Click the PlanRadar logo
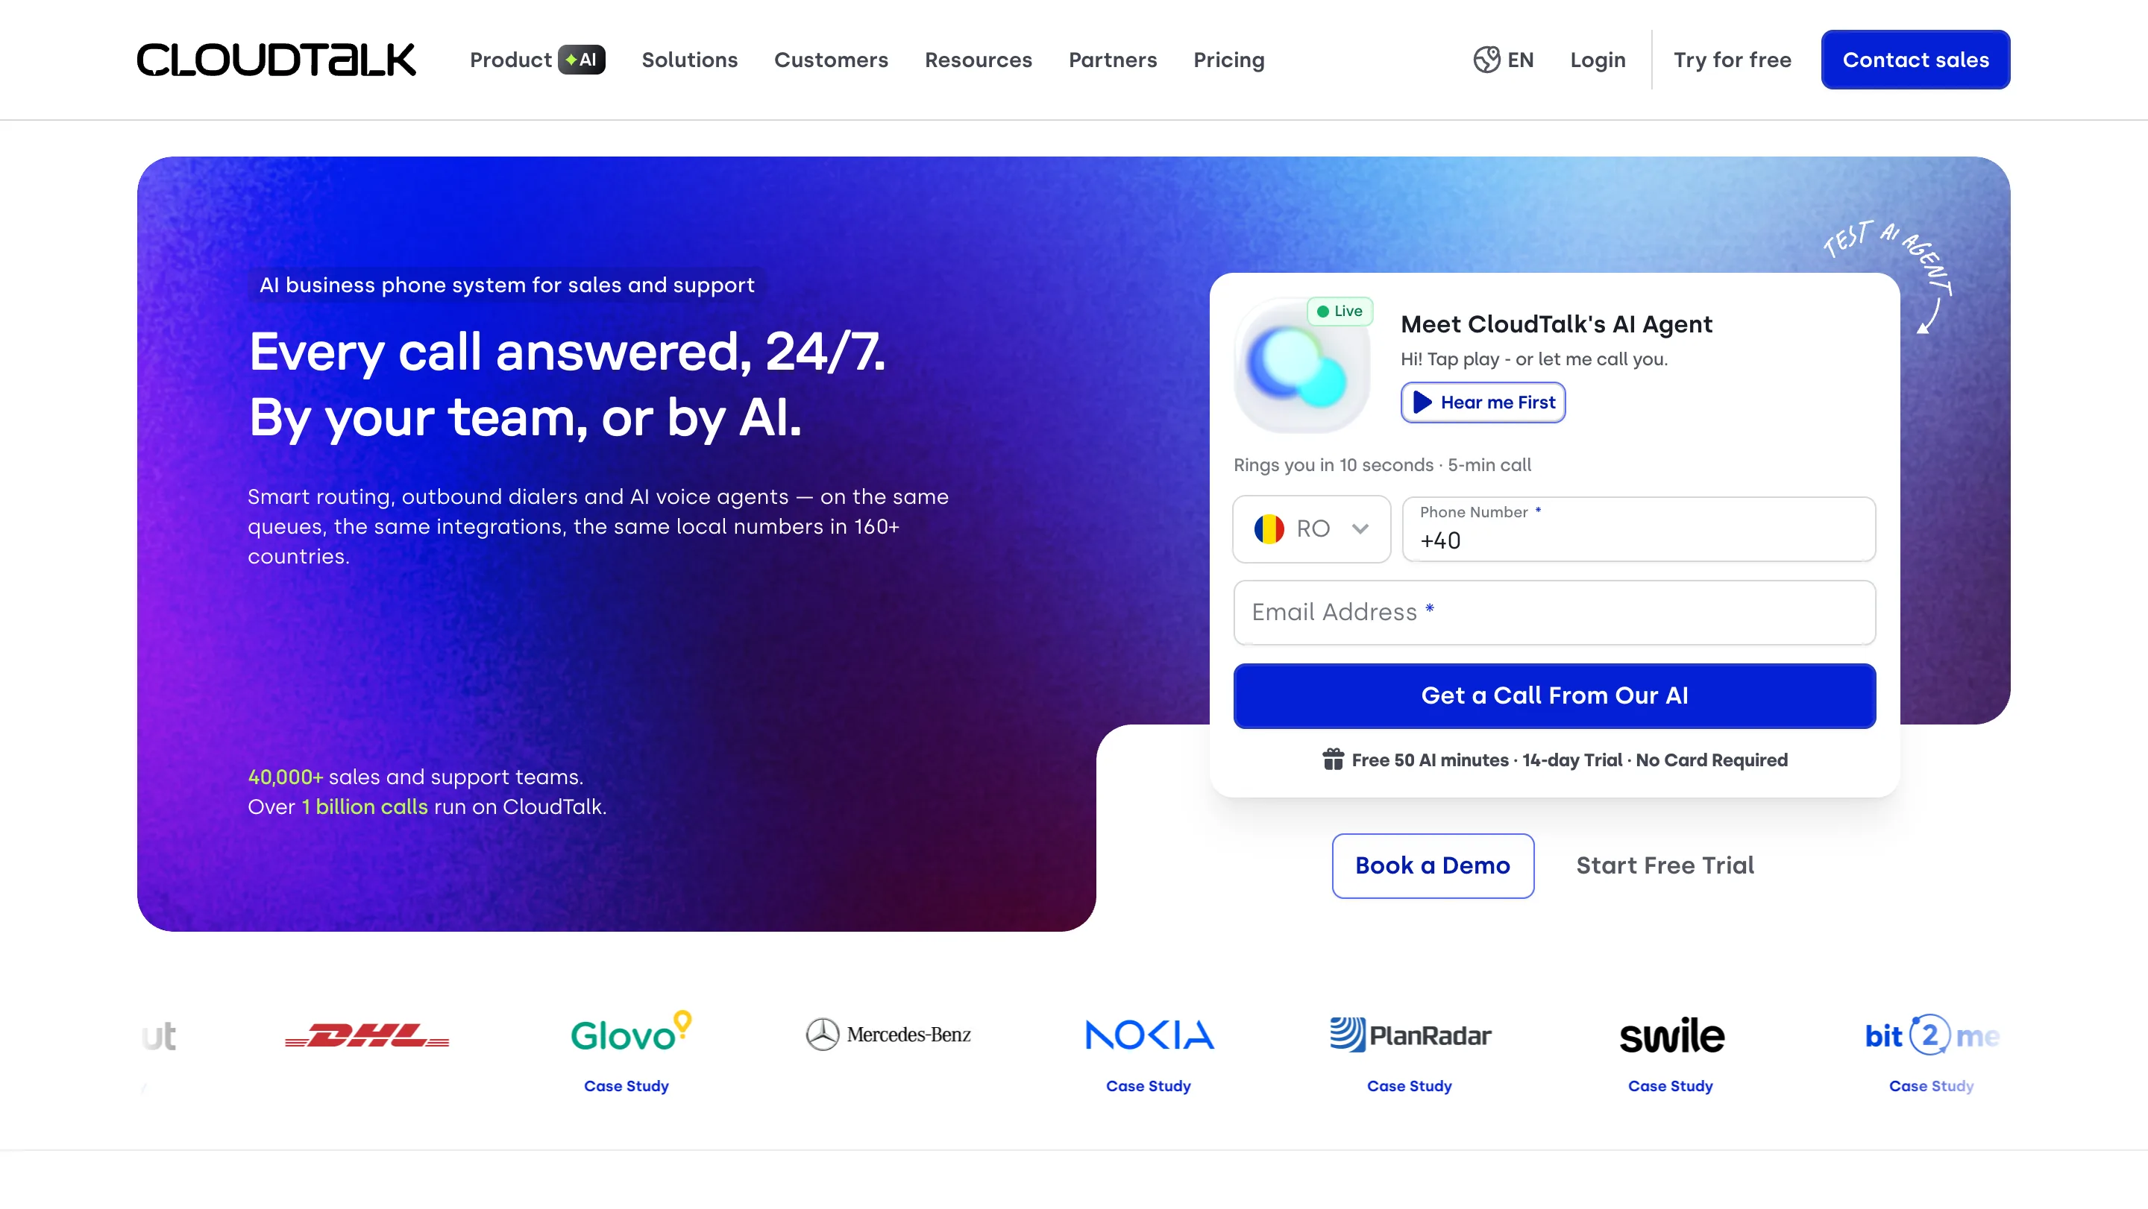Screen dimensions: 2148x1209 point(1410,1035)
